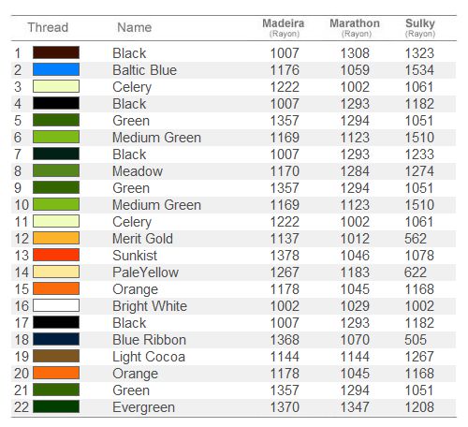Click the PaleYellow thread swatch
Screen dimensions: 468x427
click(x=56, y=272)
